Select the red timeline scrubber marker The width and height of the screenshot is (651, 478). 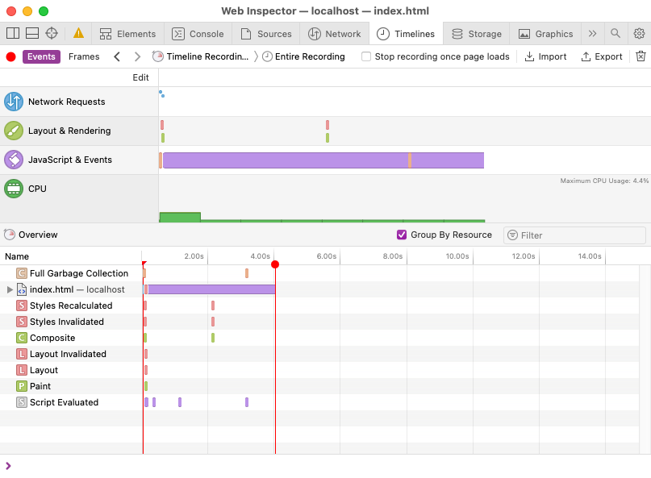275,264
